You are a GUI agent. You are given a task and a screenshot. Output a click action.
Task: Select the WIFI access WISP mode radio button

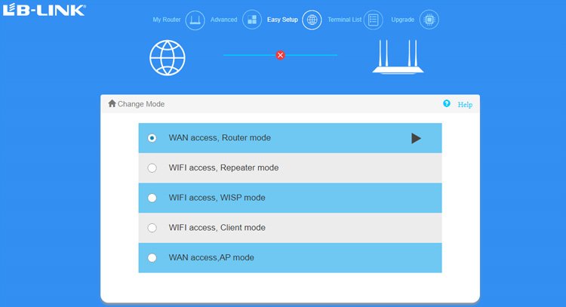pyautogui.click(x=152, y=198)
